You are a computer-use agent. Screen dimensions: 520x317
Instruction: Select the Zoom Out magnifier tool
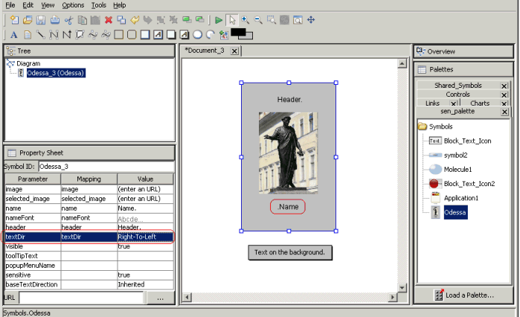pyautogui.click(x=257, y=20)
